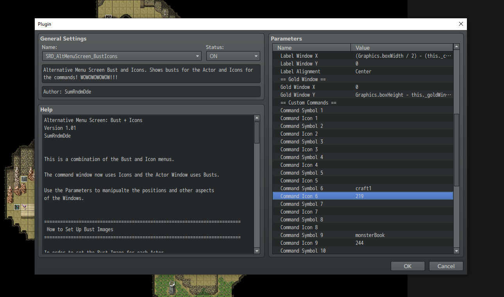Click the Parameters list scroll down arrow

pyautogui.click(x=456, y=251)
